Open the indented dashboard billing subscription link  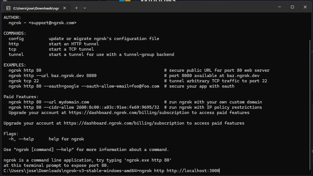tap(129, 113)
